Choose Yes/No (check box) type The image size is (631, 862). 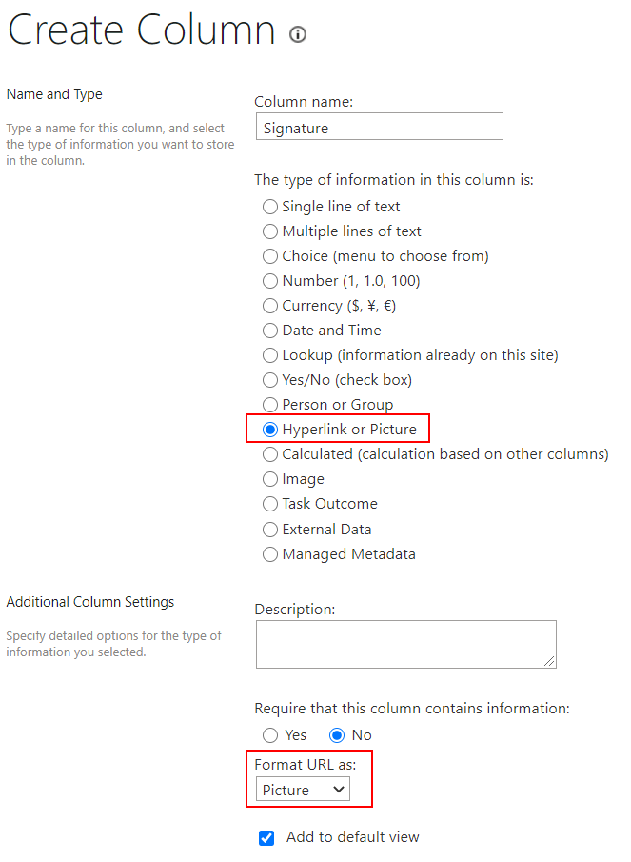(270, 380)
